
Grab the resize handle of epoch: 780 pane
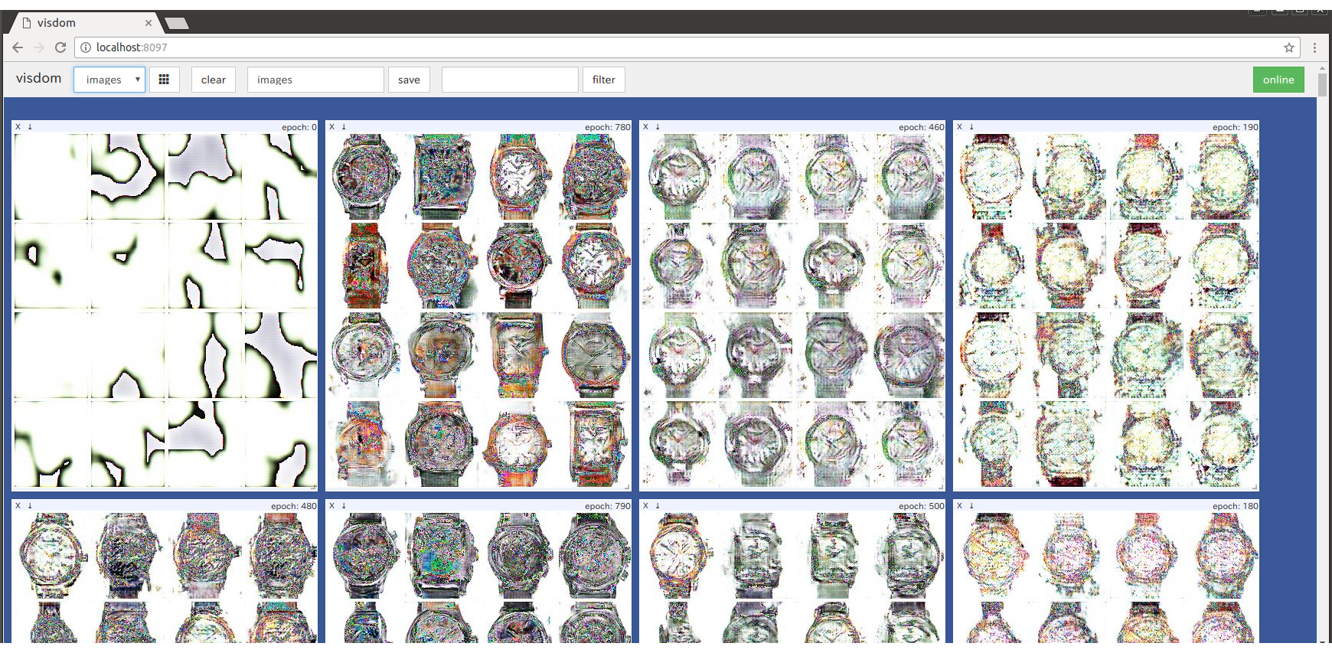pyautogui.click(x=627, y=487)
